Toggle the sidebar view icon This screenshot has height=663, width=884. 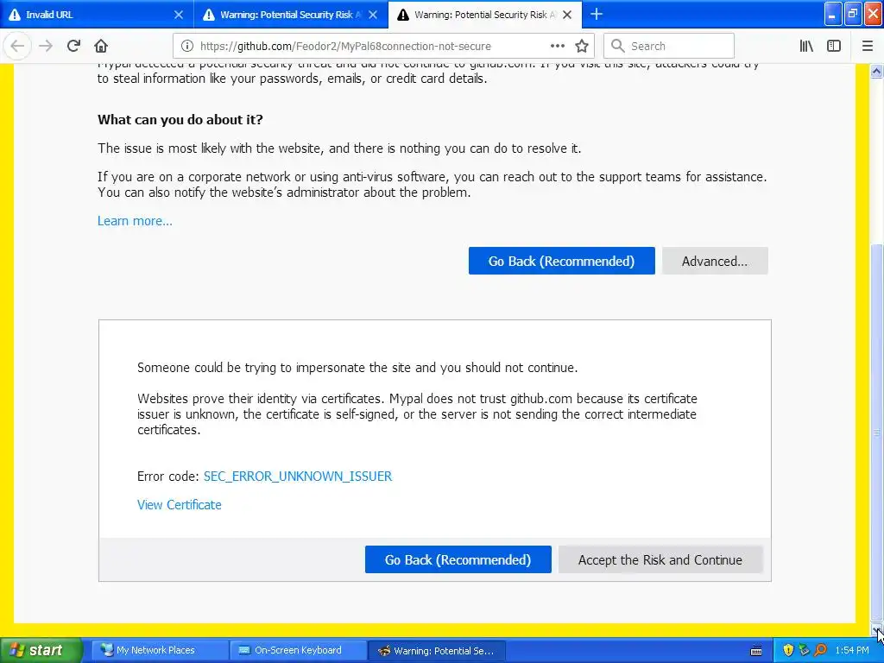point(834,46)
